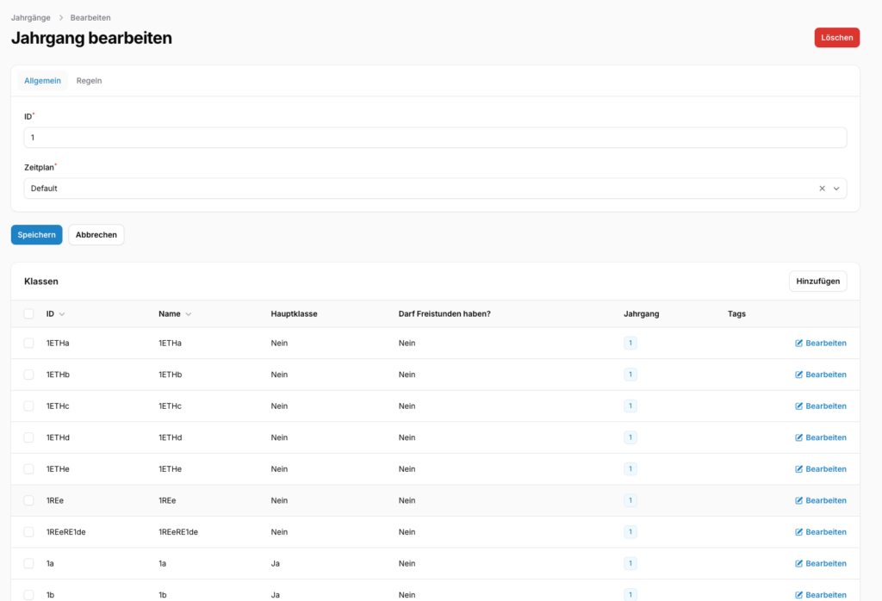Viewport: 882px width, 601px height.
Task: Tick the checkbox next to 1b
Action: (28, 595)
